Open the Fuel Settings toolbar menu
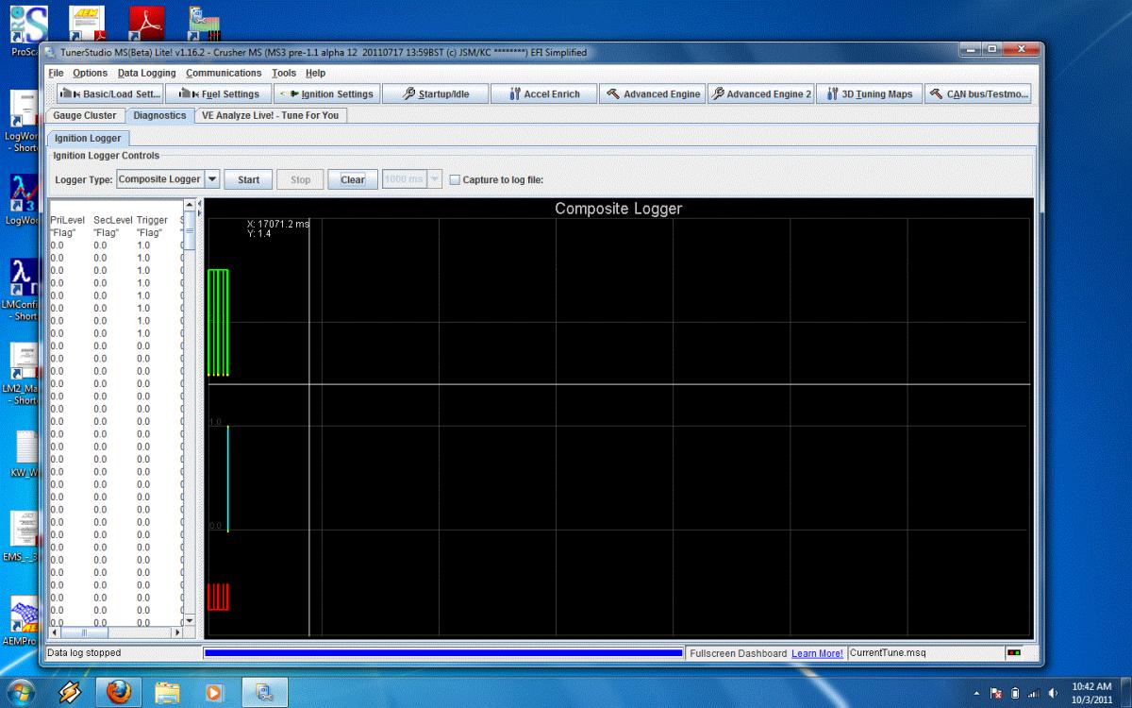The width and height of the screenshot is (1132, 708). [219, 94]
